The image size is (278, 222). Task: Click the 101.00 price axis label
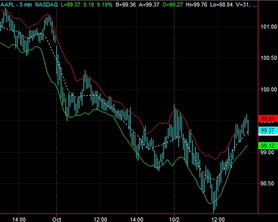point(268,27)
